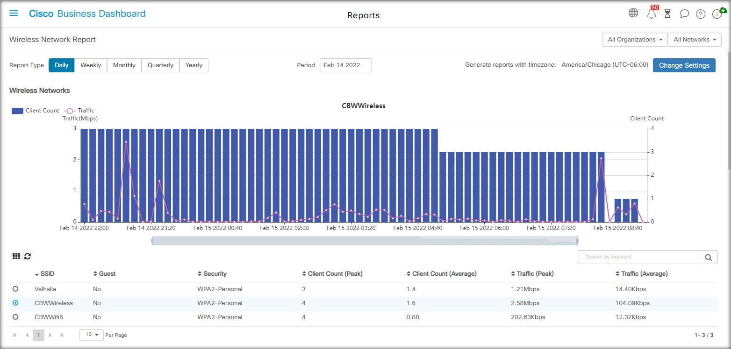Click the help question mark icon
The width and height of the screenshot is (731, 349).
(x=701, y=14)
